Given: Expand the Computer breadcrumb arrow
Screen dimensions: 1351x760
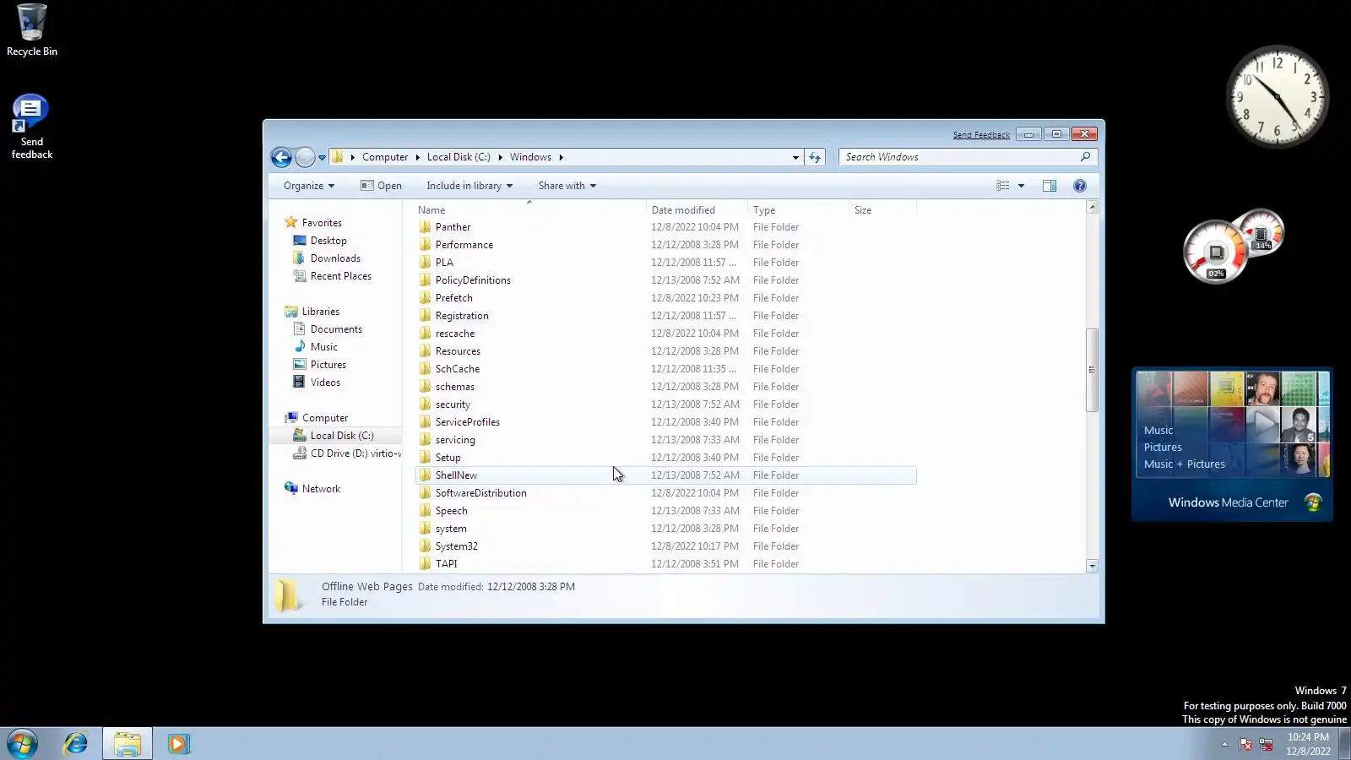Looking at the screenshot, I should click(417, 157).
